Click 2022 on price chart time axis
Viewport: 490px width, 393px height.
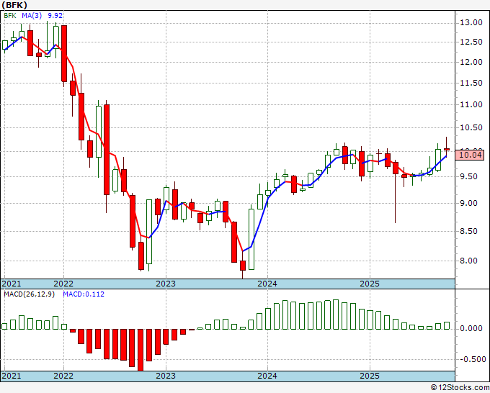(x=63, y=284)
